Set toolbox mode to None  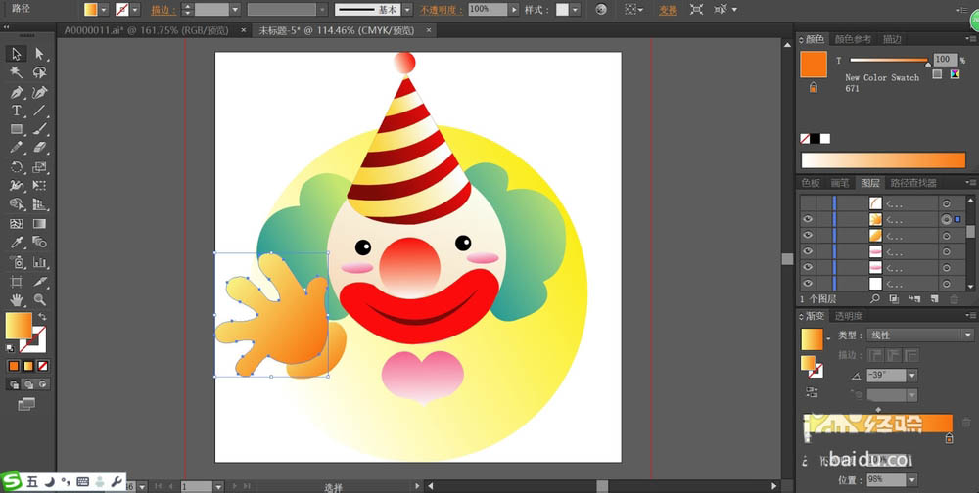pos(42,366)
